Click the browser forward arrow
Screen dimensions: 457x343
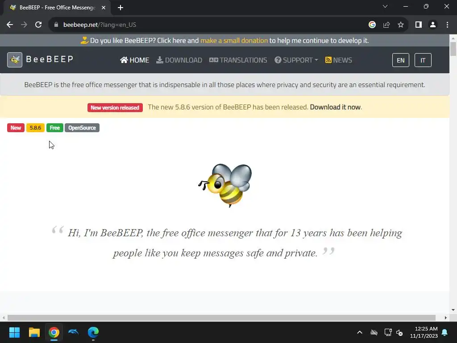point(24,25)
